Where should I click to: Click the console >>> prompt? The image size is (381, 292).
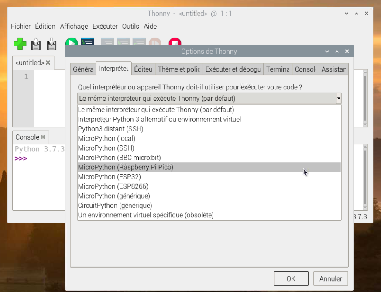click(21, 158)
